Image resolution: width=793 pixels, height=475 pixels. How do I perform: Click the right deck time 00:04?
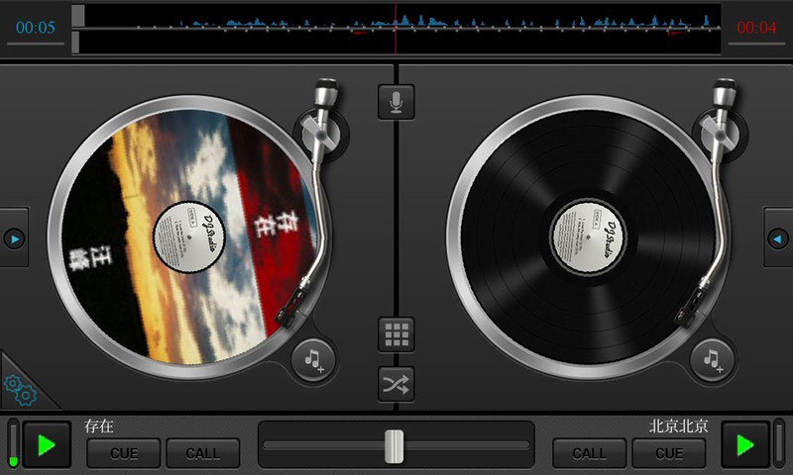(x=756, y=28)
